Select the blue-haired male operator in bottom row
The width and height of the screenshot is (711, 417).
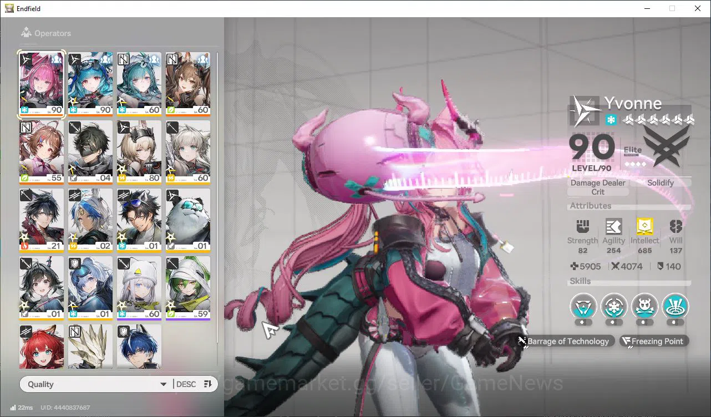[x=139, y=347]
